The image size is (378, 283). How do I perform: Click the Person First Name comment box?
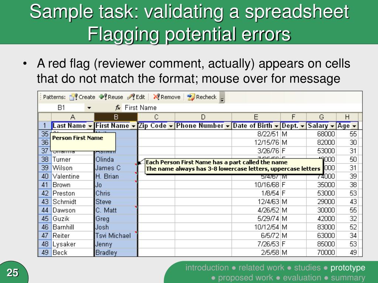83,142
